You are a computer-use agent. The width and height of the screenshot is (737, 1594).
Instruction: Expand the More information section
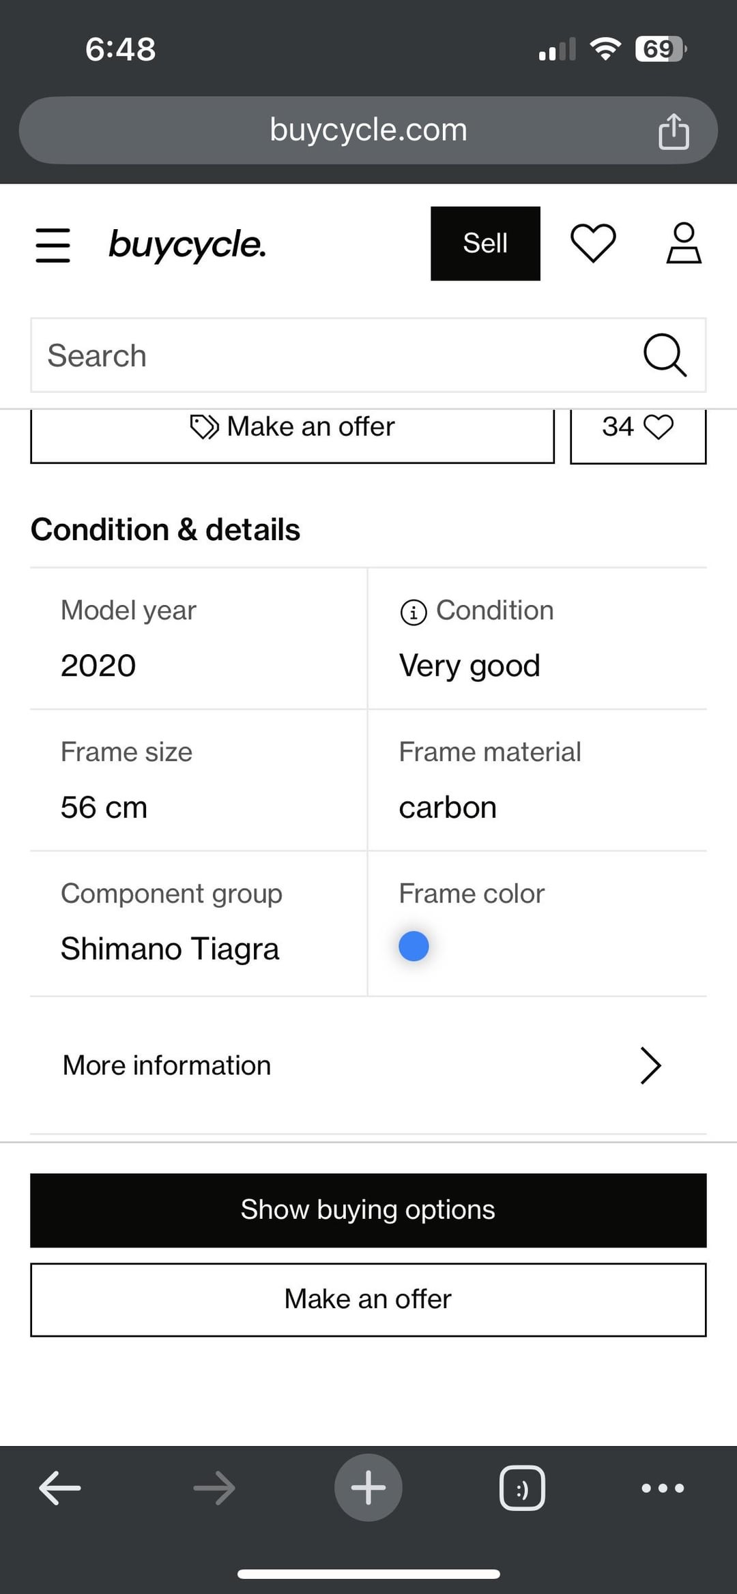pyautogui.click(x=167, y=1065)
